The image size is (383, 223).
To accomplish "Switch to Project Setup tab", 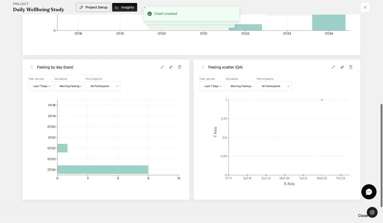I will point(94,7).
